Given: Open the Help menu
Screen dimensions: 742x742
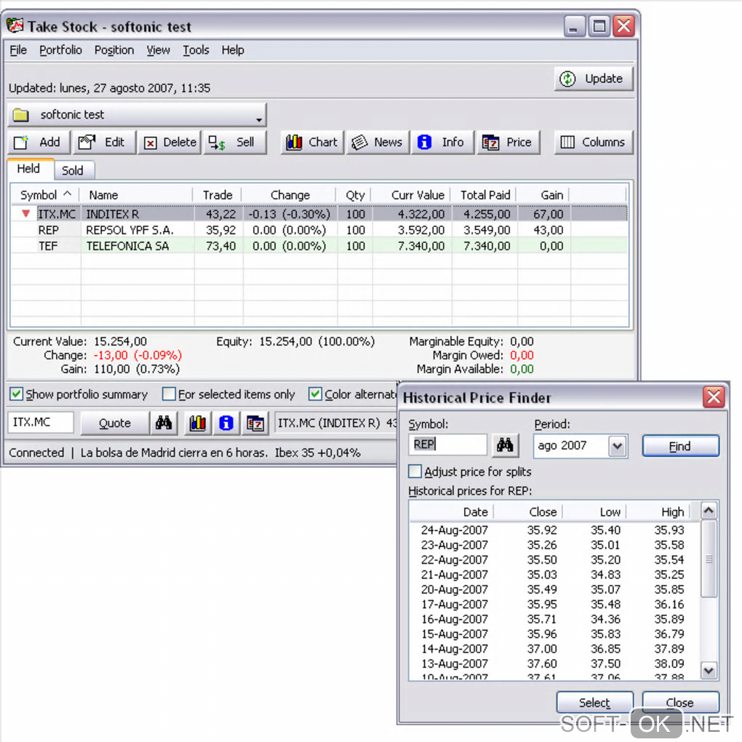Looking at the screenshot, I should 233,49.
